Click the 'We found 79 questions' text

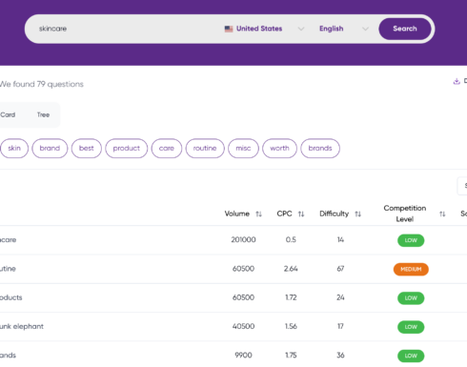coord(42,84)
